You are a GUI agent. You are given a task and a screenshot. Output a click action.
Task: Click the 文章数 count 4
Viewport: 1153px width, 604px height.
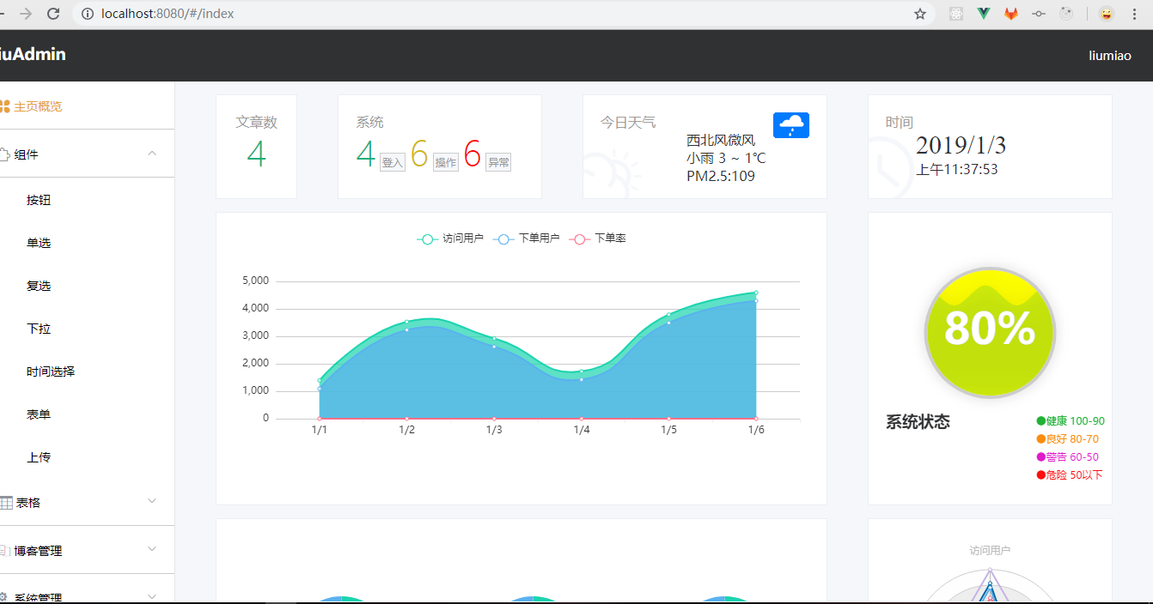256,154
